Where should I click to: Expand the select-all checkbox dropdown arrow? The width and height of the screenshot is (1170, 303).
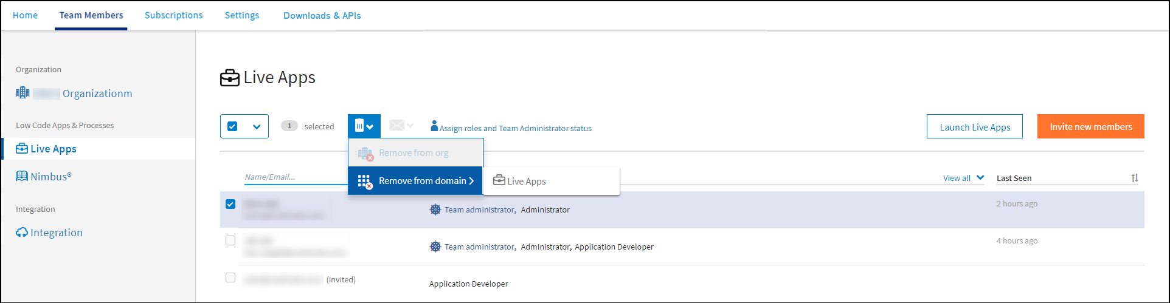[257, 127]
